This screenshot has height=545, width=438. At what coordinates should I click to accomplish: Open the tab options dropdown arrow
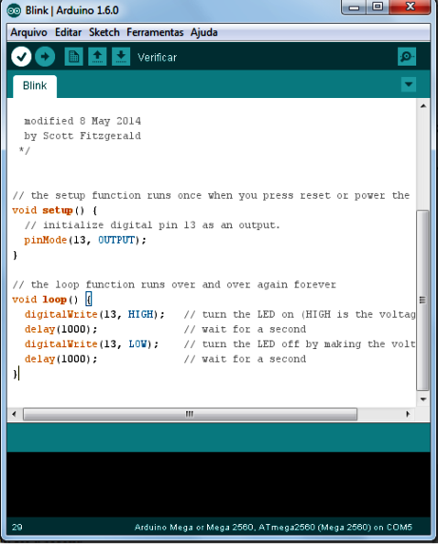pos(409,85)
